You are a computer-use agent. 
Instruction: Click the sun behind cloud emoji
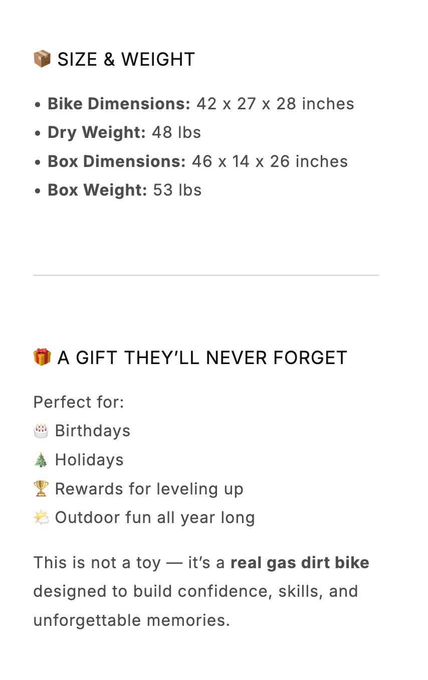click(41, 517)
